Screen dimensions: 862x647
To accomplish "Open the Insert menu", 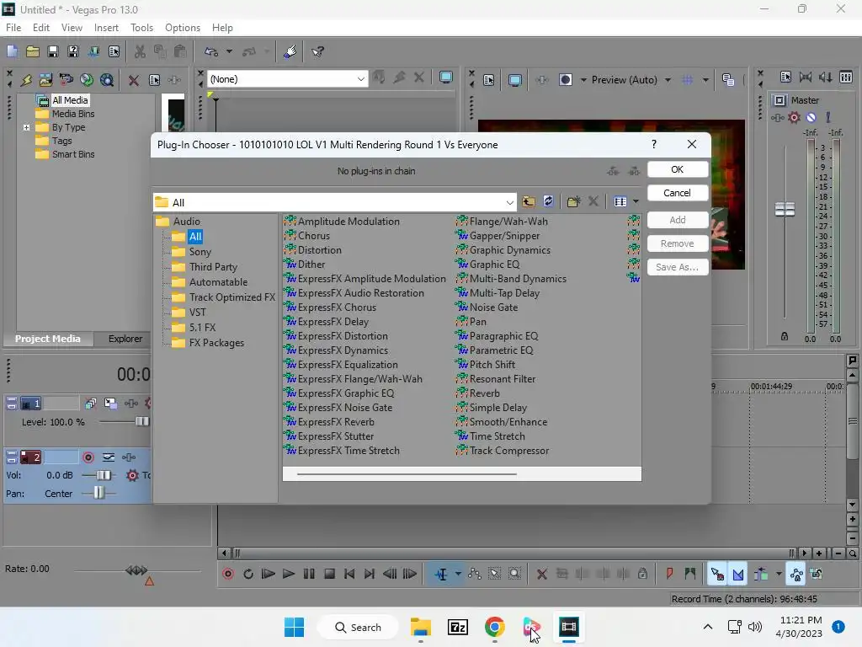I will [106, 28].
